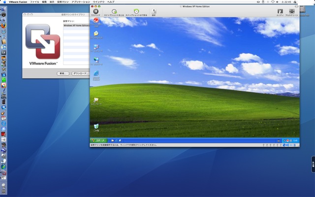
Task: Select the Internet Explorer icon on XP desktop
Action: pyautogui.click(x=96, y=73)
